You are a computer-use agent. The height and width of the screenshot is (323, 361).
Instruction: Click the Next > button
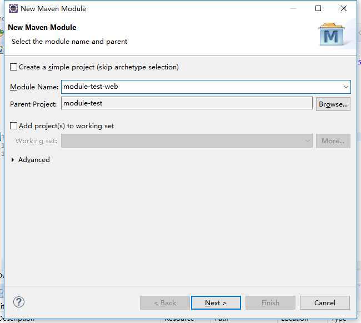(216, 303)
